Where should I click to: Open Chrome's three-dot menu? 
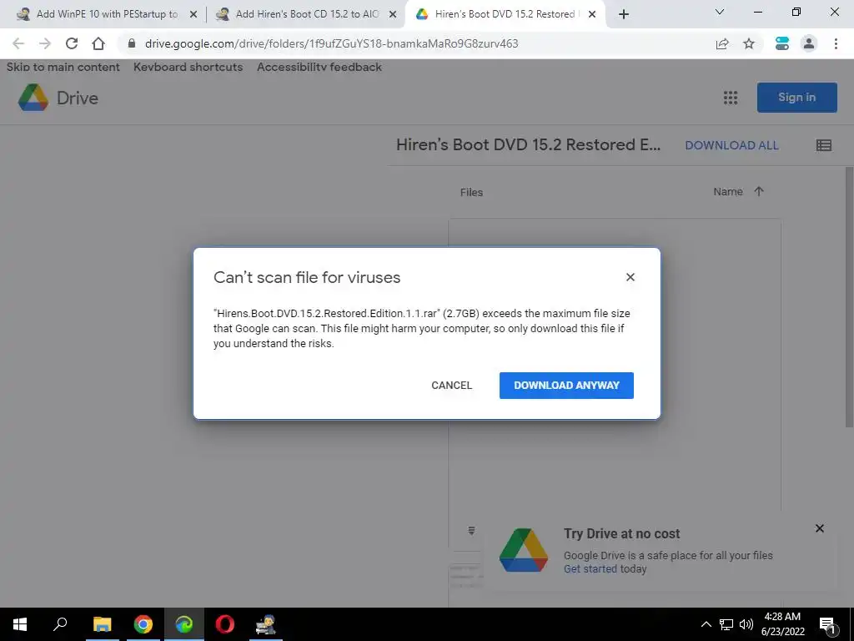(836, 43)
